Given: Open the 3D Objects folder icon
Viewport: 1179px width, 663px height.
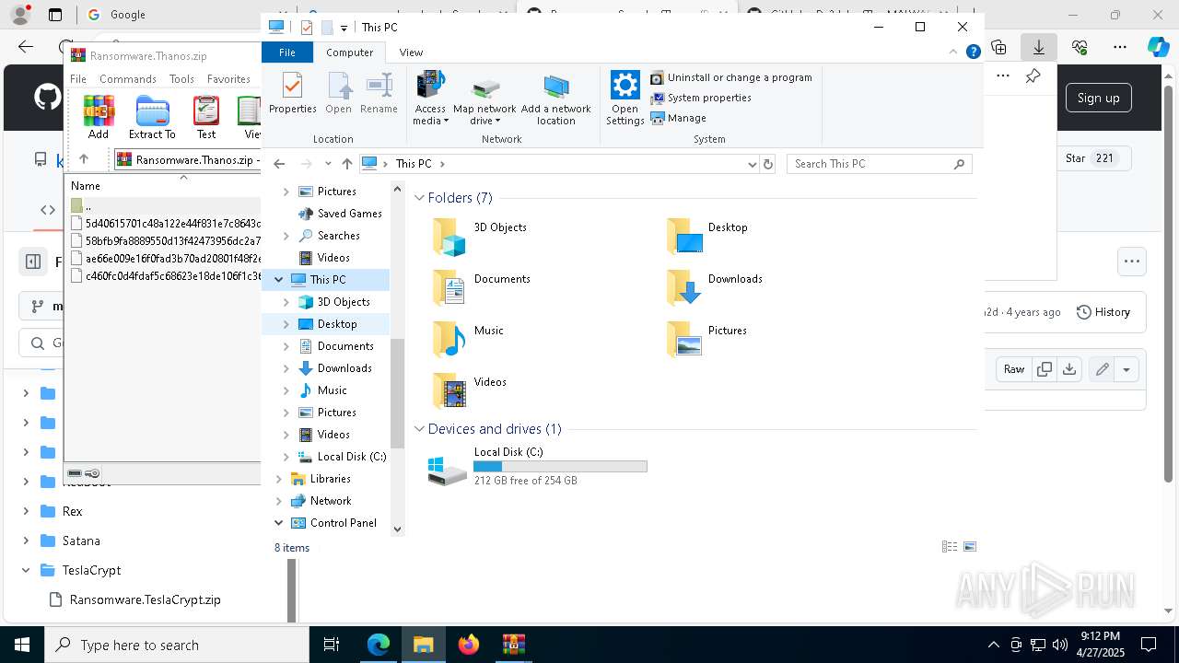Looking at the screenshot, I should (449, 238).
